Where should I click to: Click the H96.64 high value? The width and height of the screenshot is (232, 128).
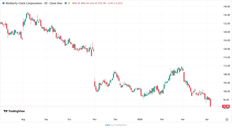(x=85, y=3)
